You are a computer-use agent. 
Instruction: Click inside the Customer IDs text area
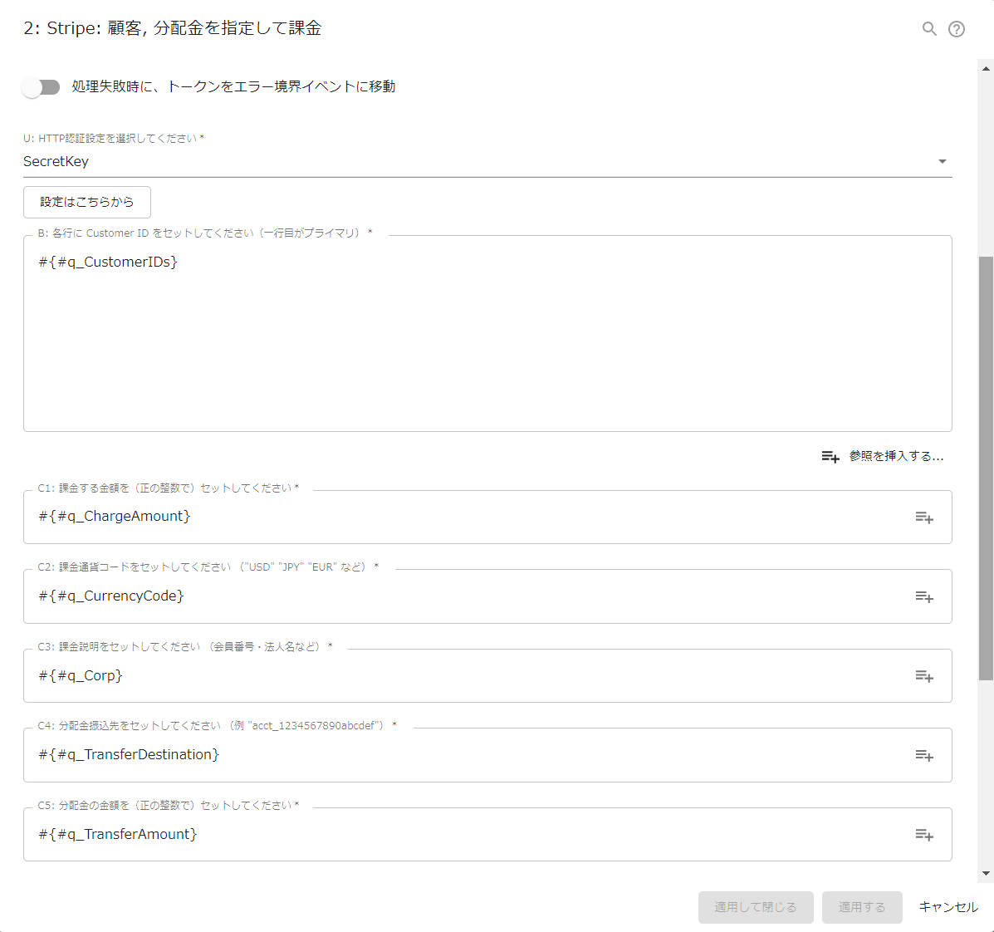coord(487,332)
